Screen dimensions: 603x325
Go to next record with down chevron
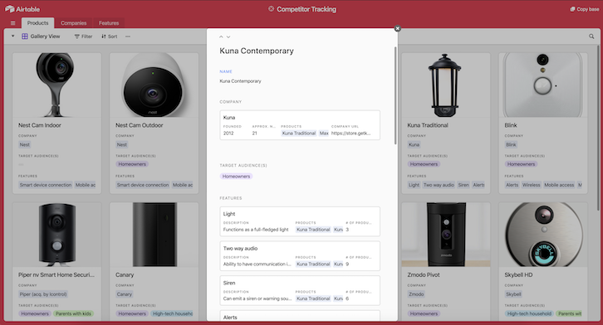pyautogui.click(x=228, y=36)
